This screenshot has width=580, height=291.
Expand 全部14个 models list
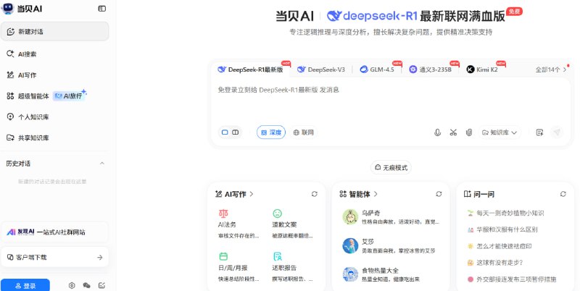(551, 69)
